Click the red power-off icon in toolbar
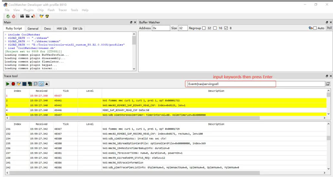The width and height of the screenshot is (333, 177). click(14, 16)
